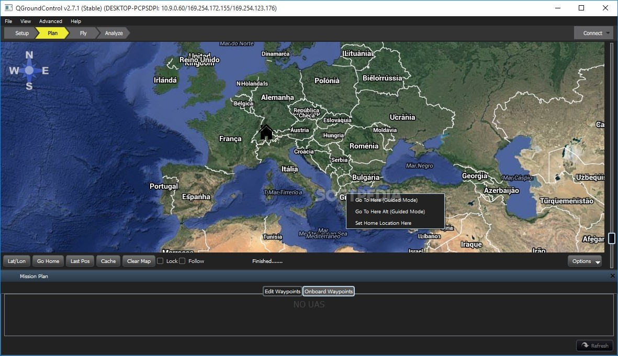618x356 pixels.
Task: Open the Help menu
Action: pos(76,21)
